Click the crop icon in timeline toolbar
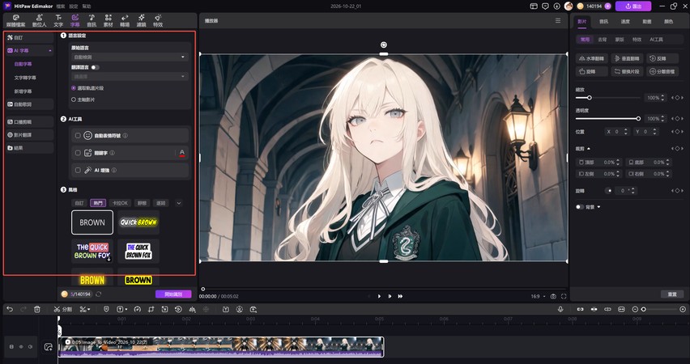The width and height of the screenshot is (690, 364). coord(151,310)
